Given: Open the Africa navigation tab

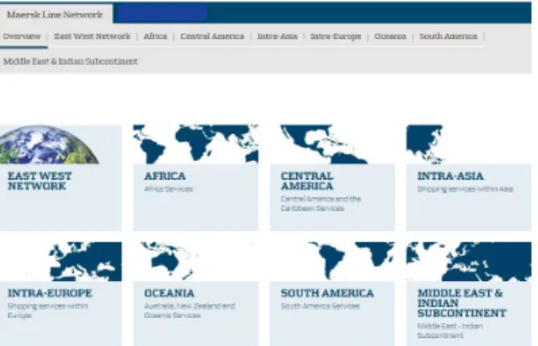Looking at the screenshot, I should (155, 36).
